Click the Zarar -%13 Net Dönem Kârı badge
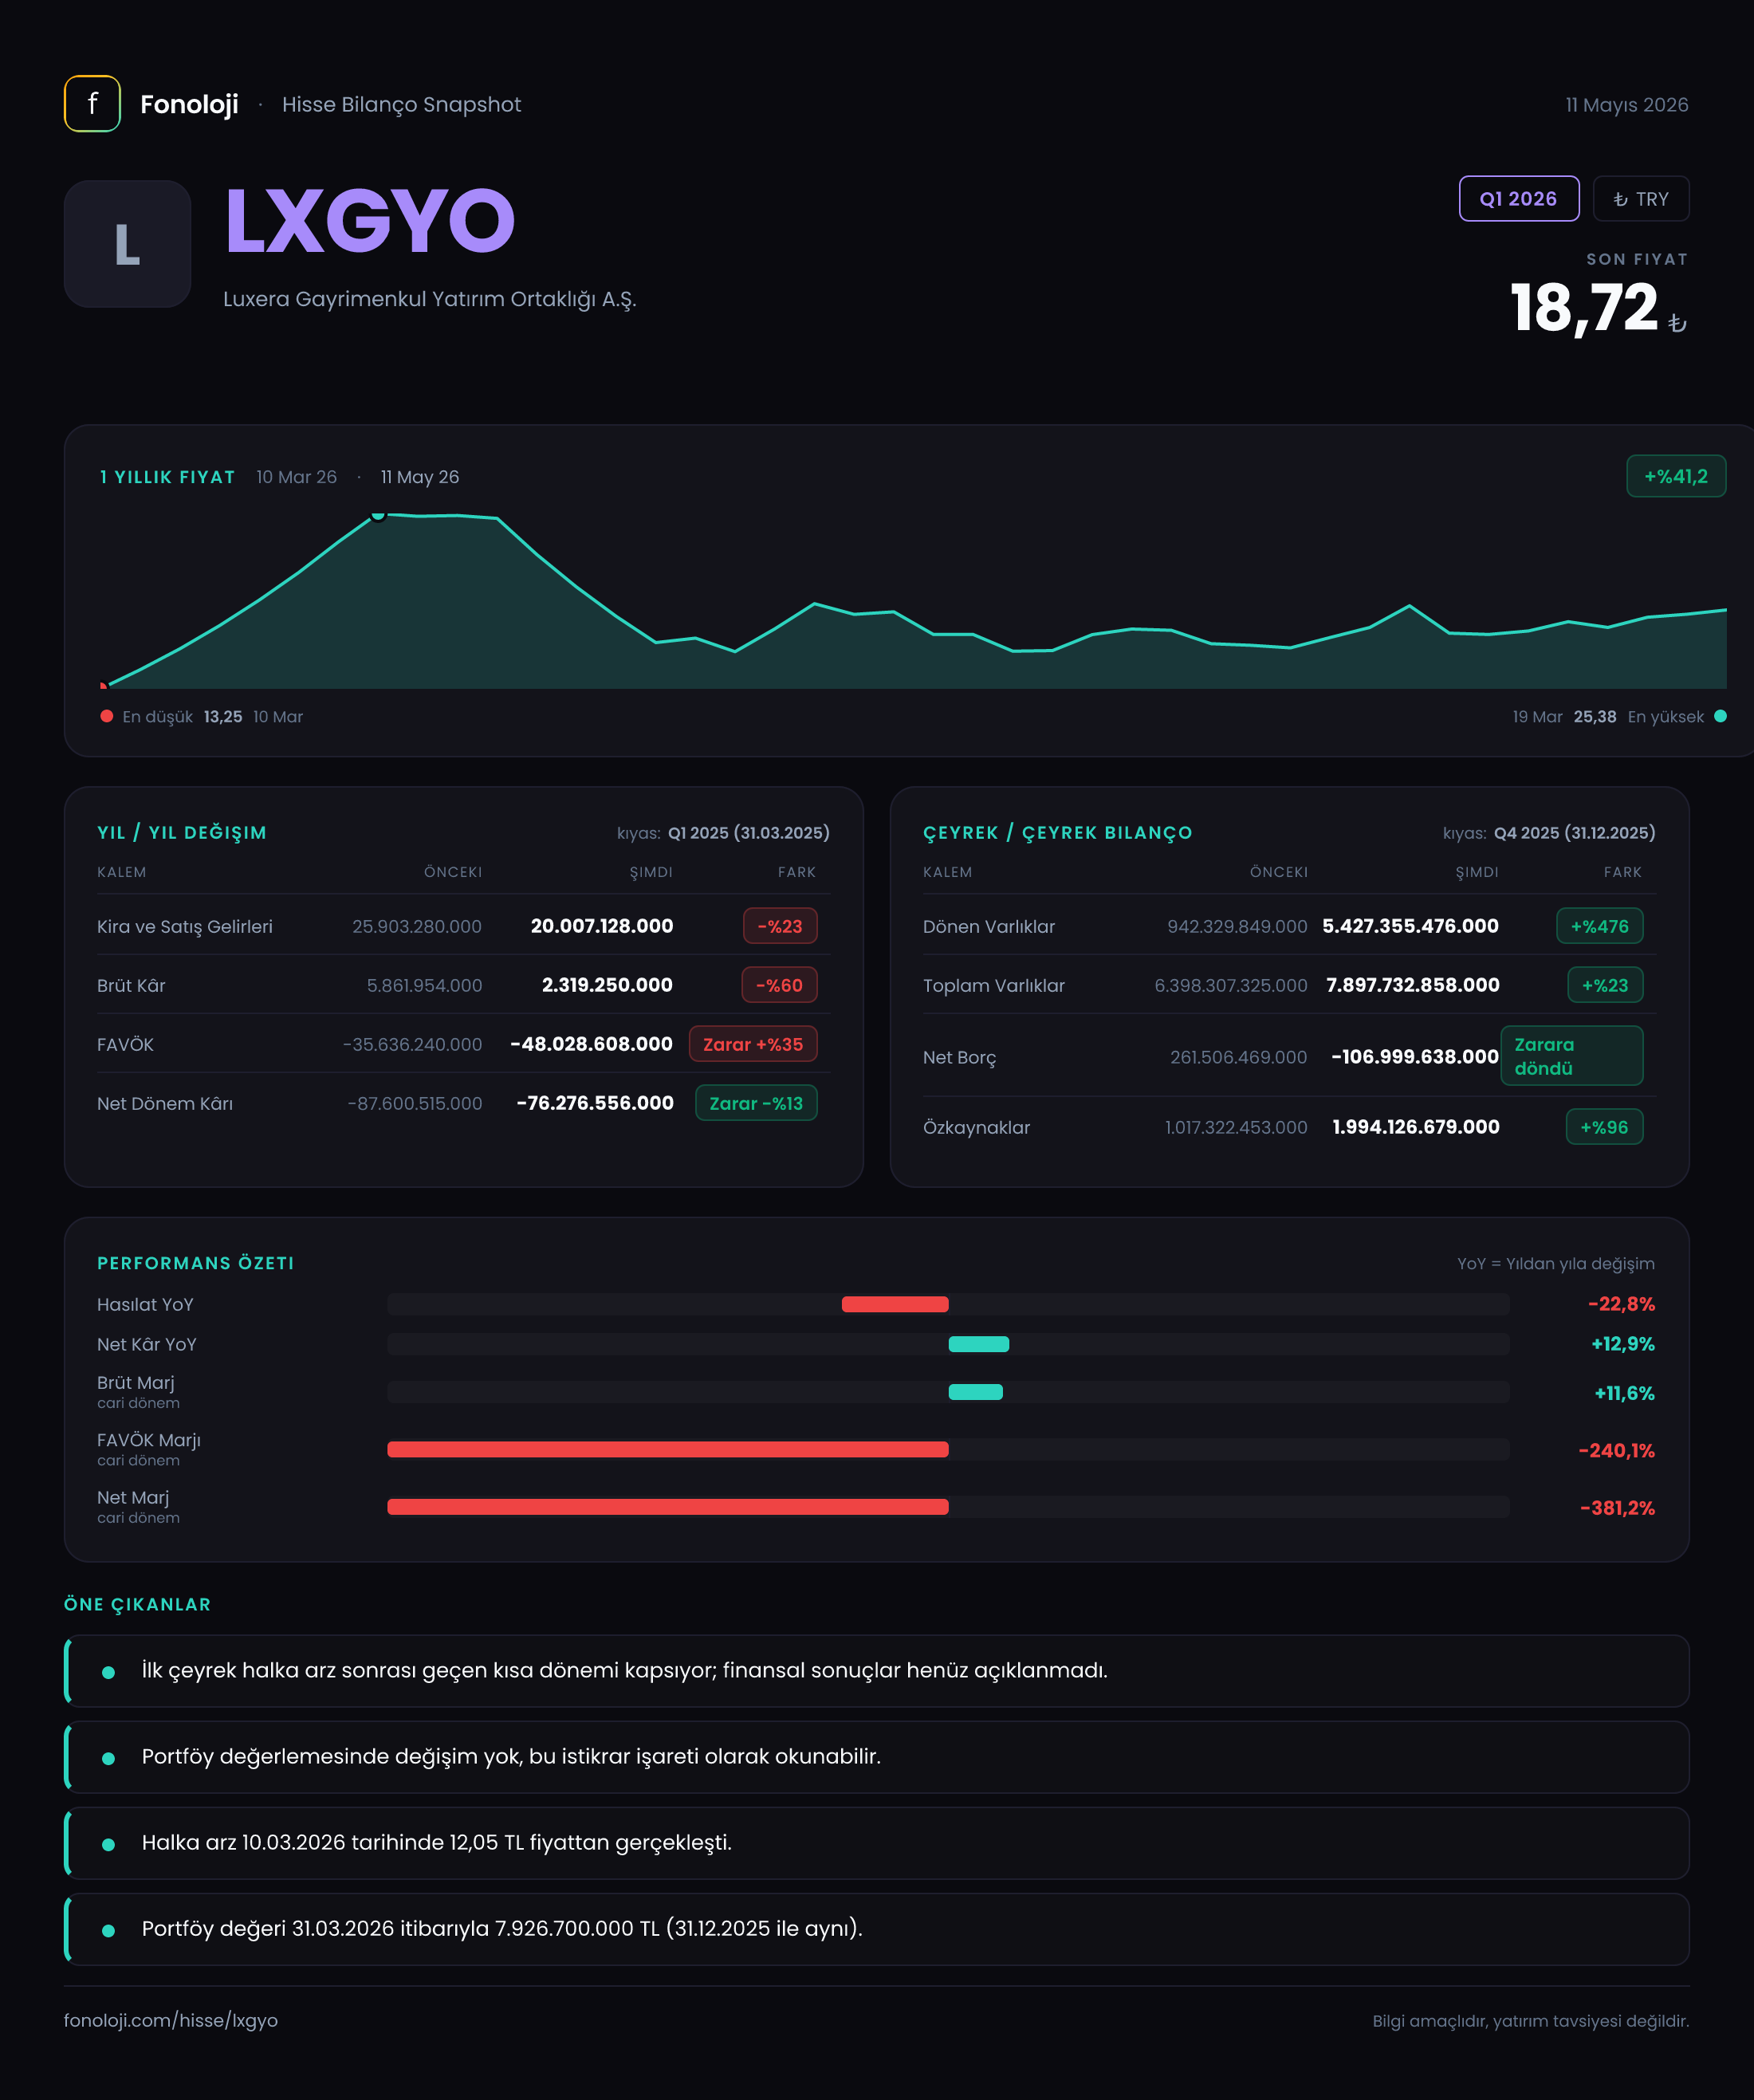The height and width of the screenshot is (2100, 1754). 756,1103
